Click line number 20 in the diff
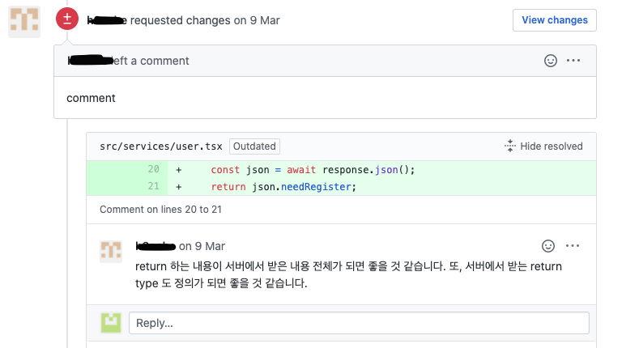 coord(153,169)
